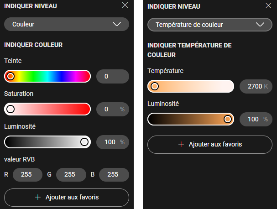277x209 pixels.
Task: Click the Température gradient slider
Action: tap(191, 86)
